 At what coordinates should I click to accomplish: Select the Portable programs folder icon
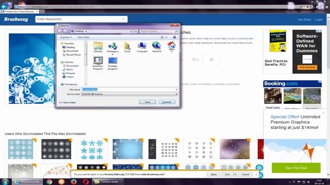tap(112, 63)
